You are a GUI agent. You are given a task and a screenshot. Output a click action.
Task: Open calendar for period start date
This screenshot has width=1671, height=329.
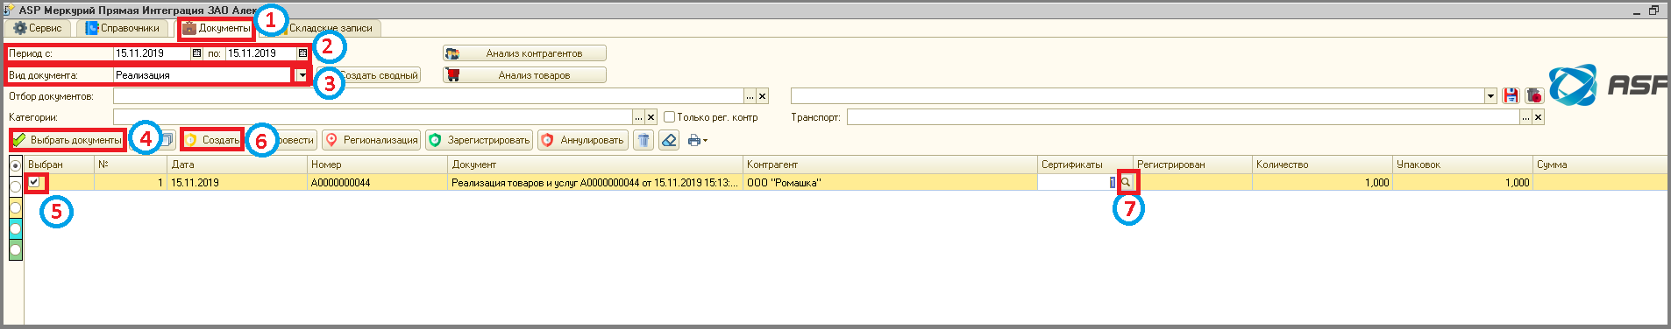tap(196, 53)
